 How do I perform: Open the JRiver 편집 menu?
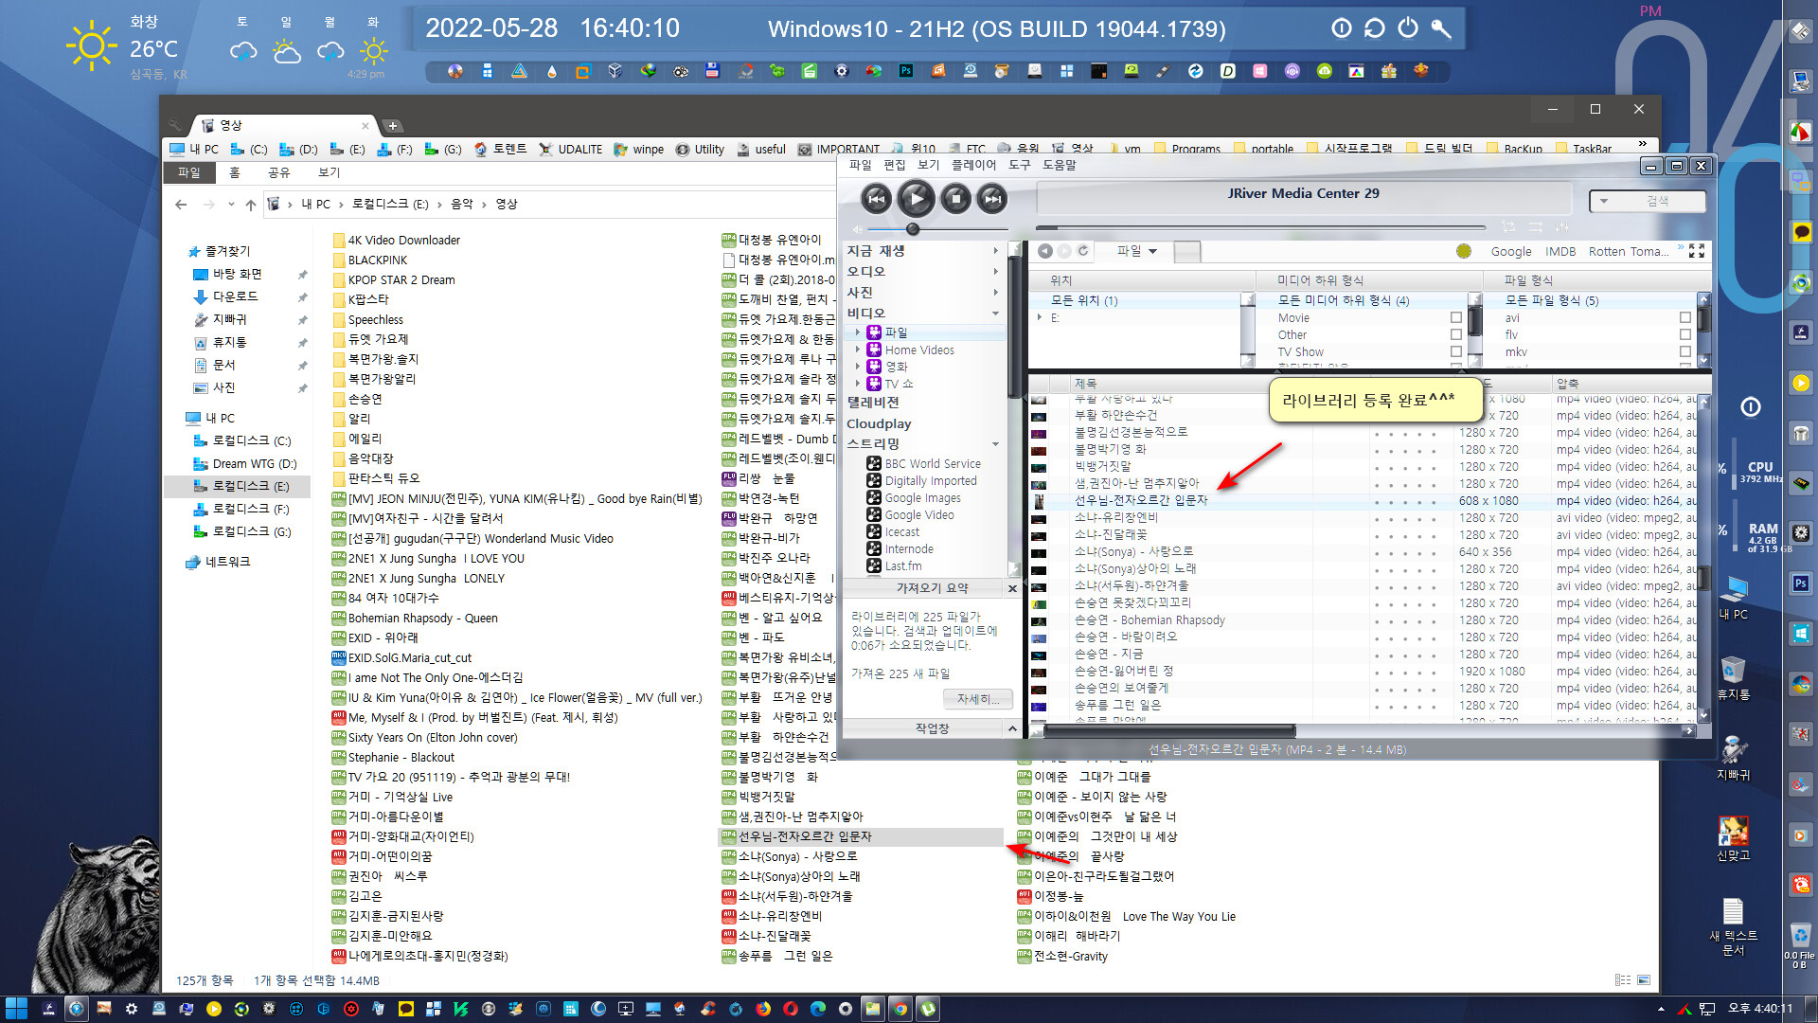pyautogui.click(x=895, y=165)
